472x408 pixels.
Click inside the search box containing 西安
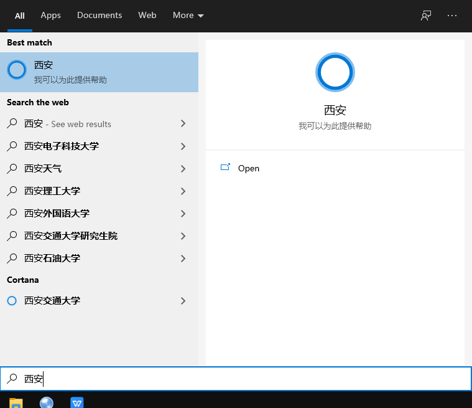[236, 378]
